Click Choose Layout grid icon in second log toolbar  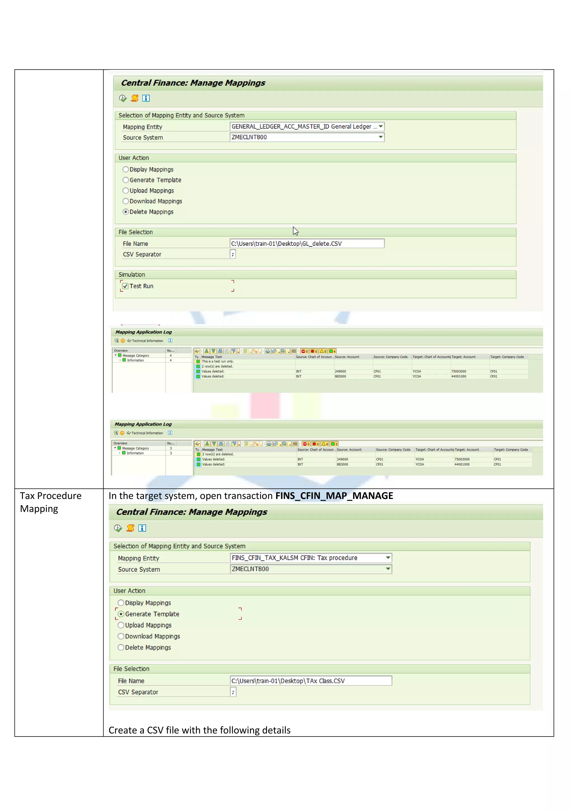click(x=295, y=444)
